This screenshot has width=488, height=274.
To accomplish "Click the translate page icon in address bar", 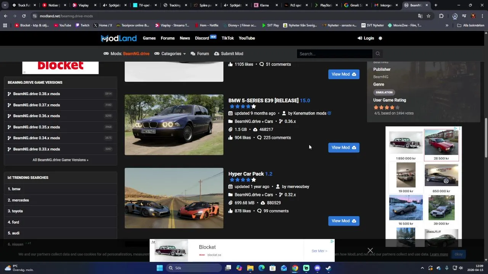I will 420,16.
